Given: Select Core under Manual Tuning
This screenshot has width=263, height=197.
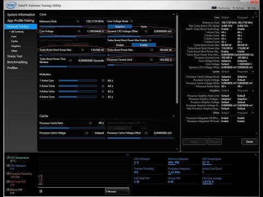Looking at the screenshot, I should [14, 37].
